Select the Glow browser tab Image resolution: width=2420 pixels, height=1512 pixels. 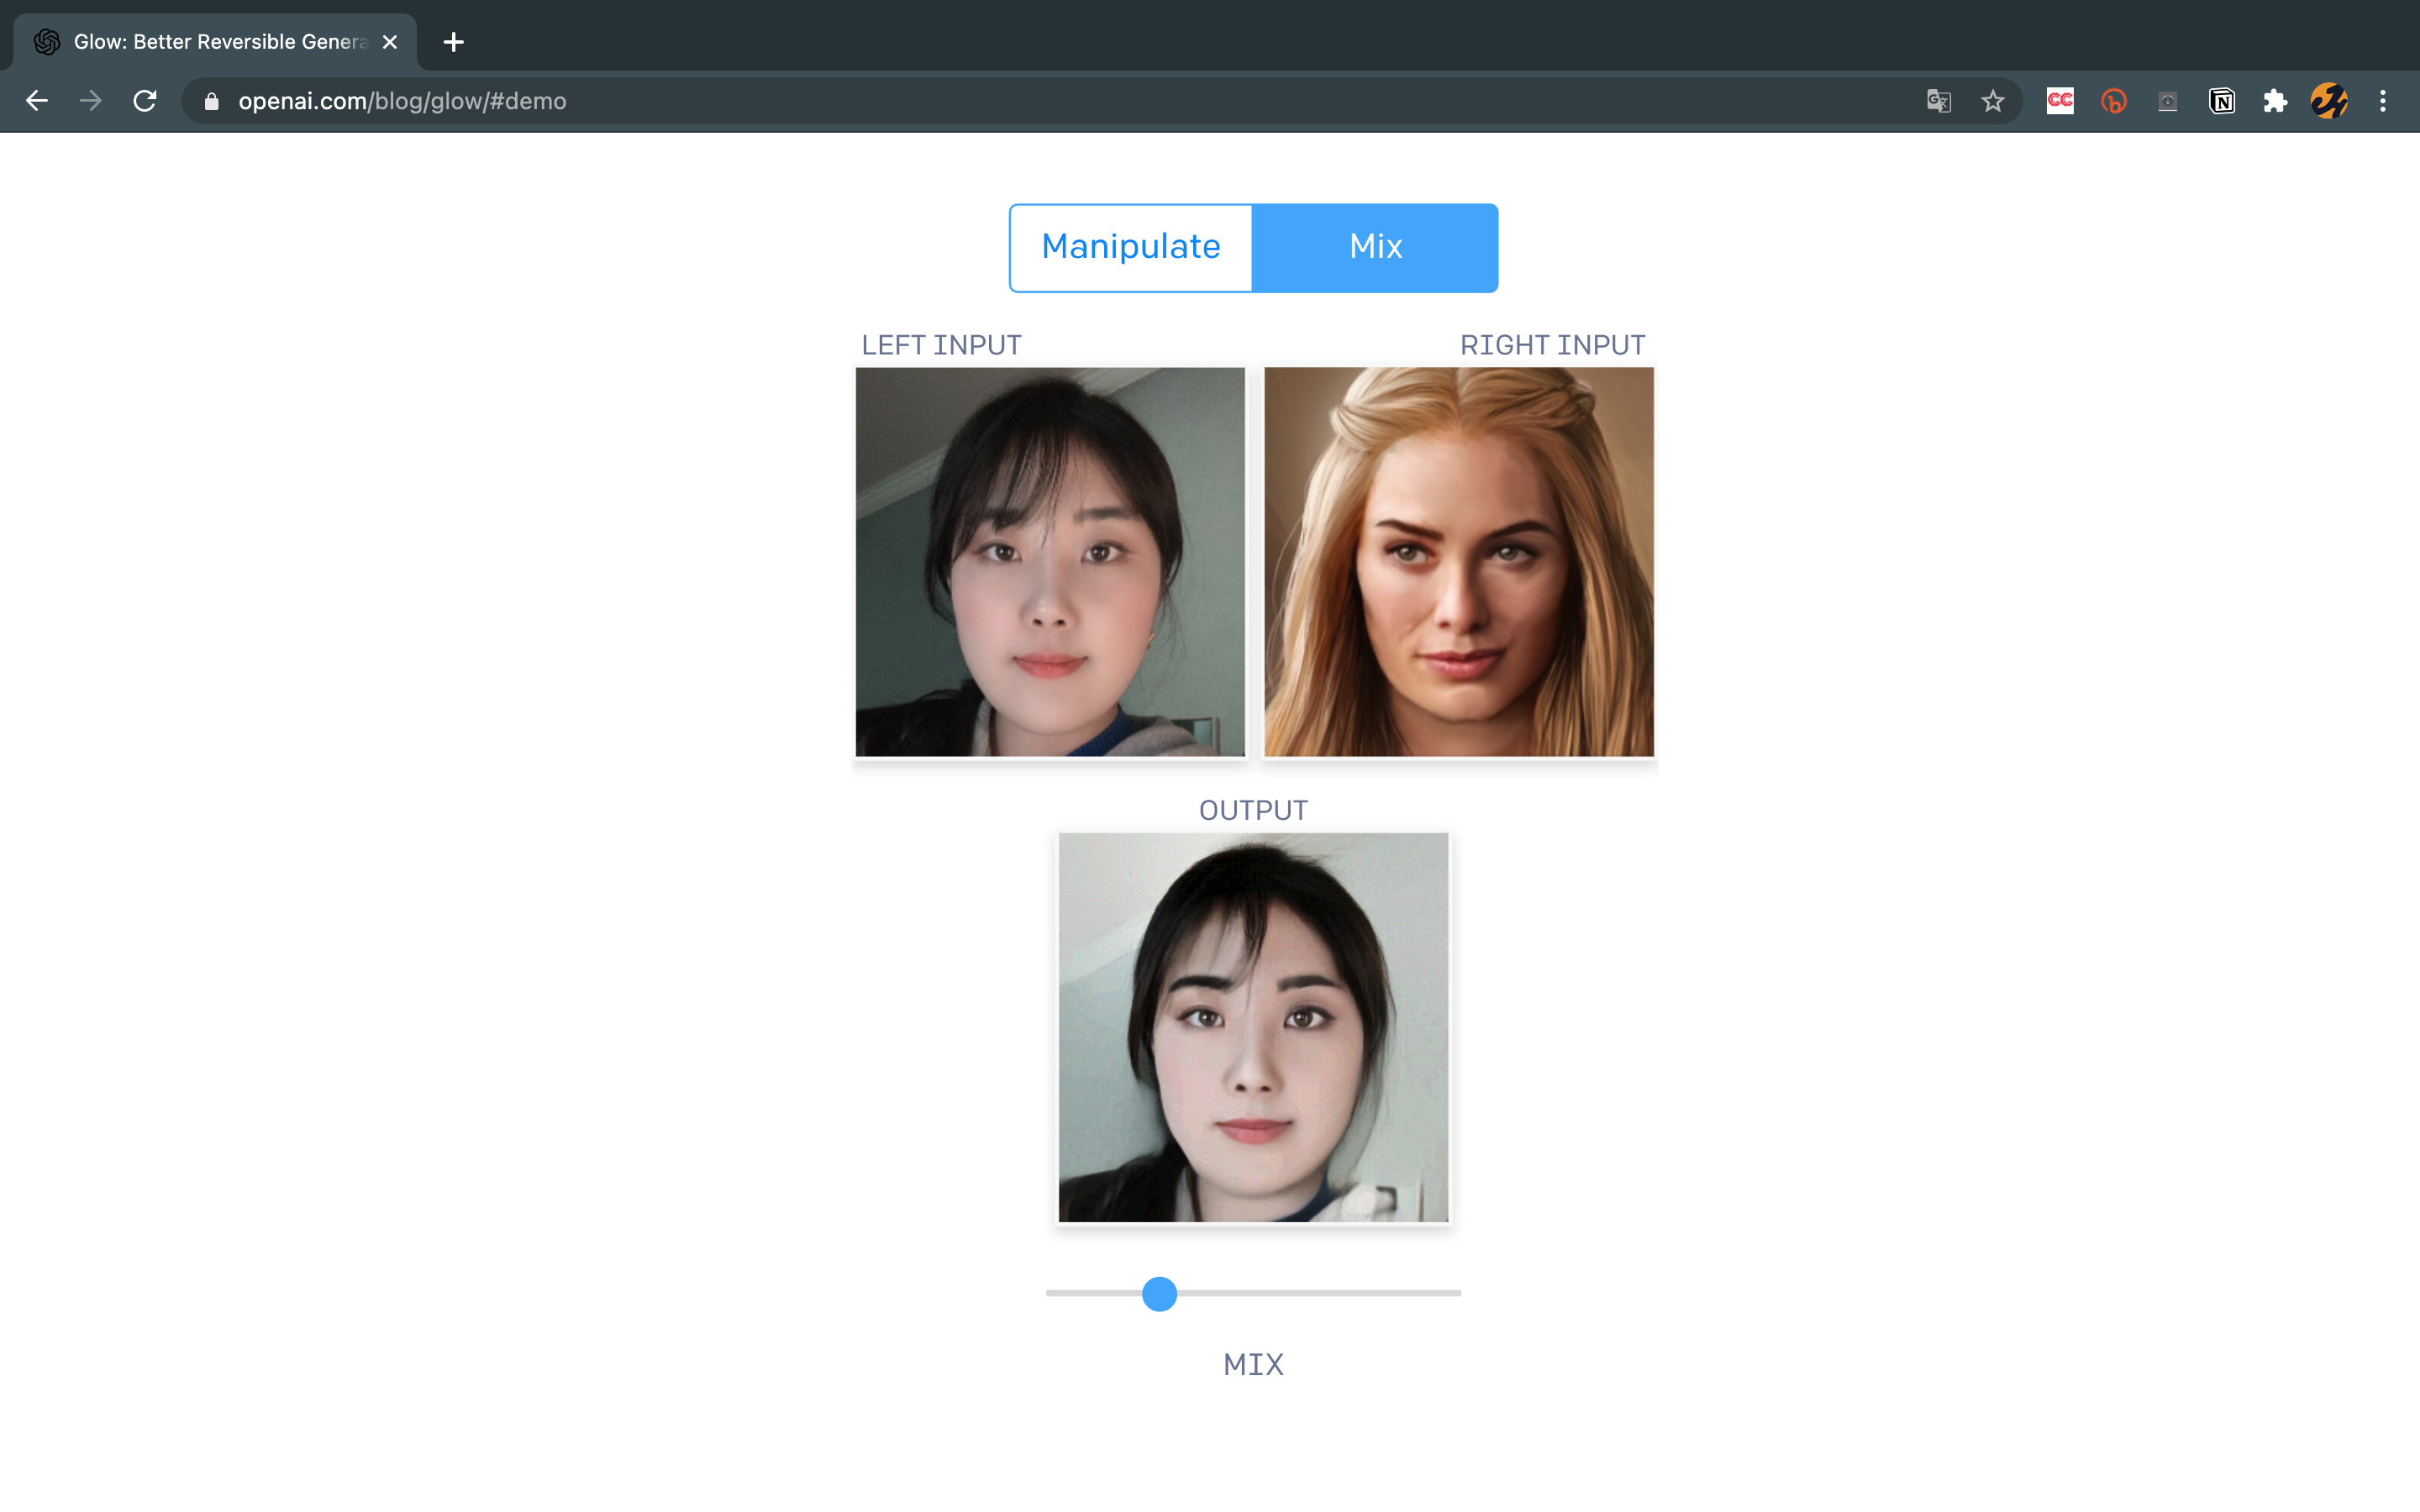220,42
